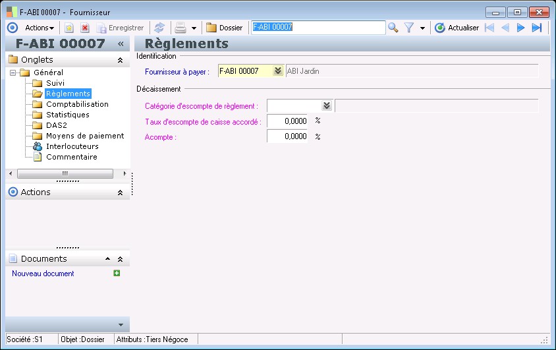Collapse the Actions panel section
The width and height of the screenshot is (556, 350).
[x=120, y=192]
